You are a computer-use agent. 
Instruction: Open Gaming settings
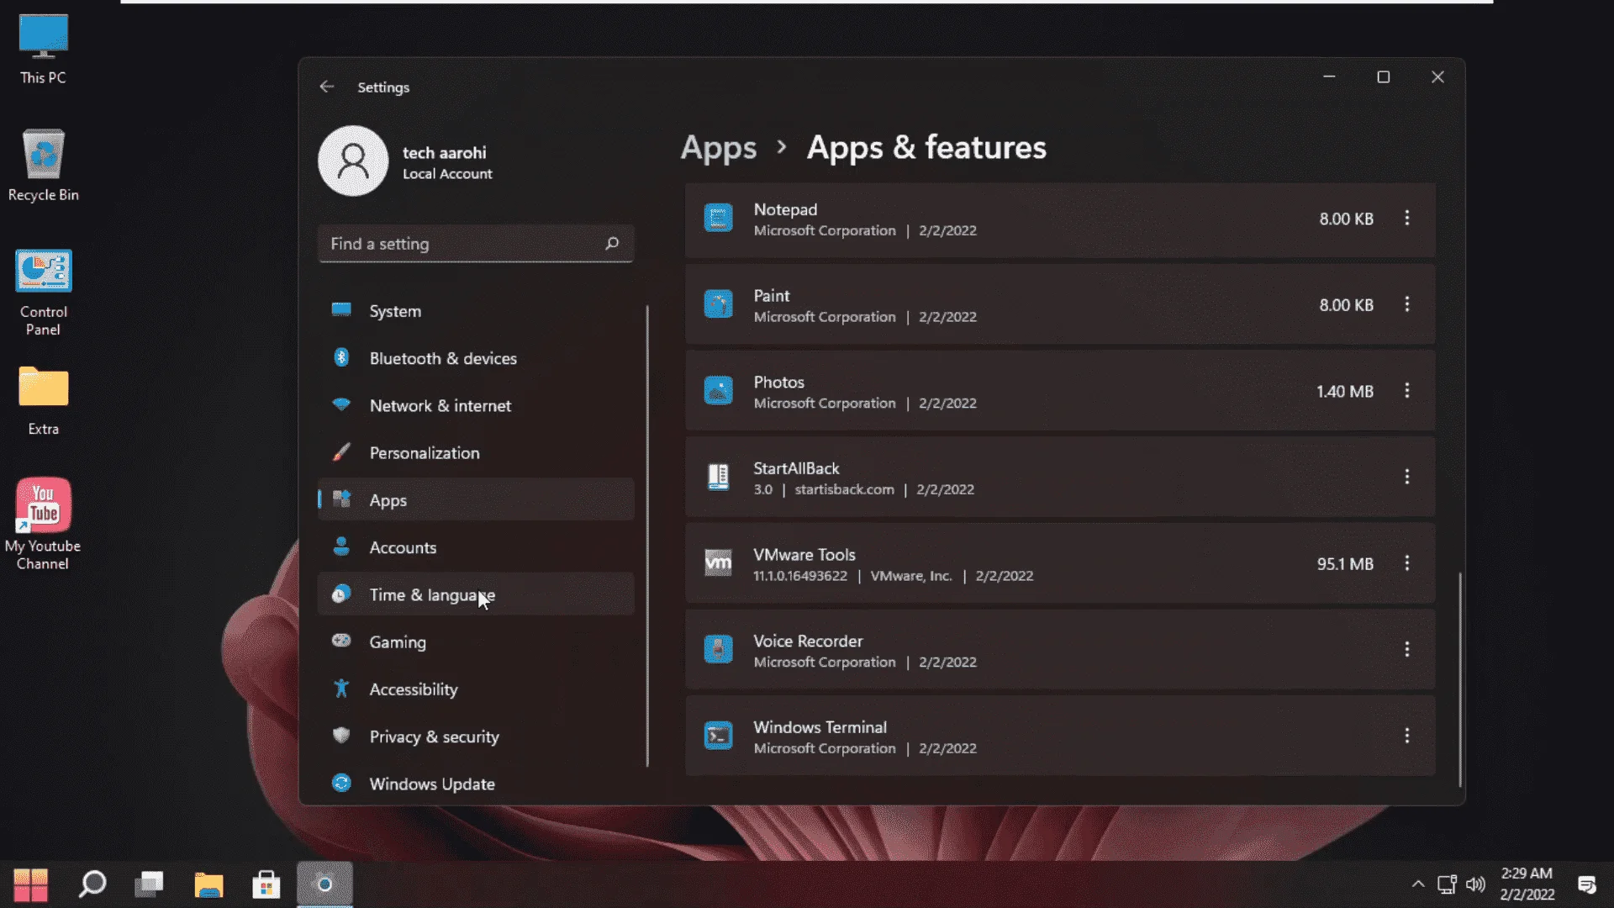click(x=476, y=642)
